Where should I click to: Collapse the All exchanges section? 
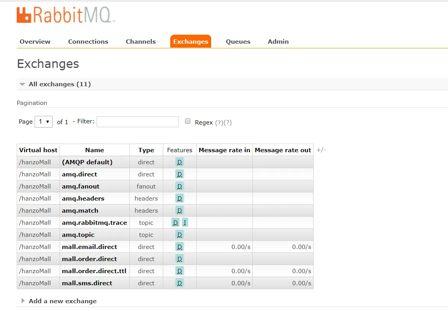click(60, 84)
